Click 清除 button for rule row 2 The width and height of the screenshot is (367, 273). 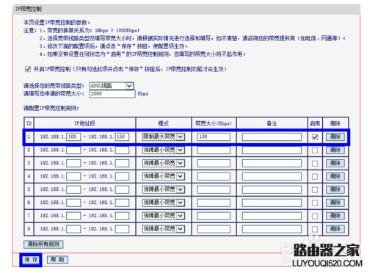click(x=335, y=150)
